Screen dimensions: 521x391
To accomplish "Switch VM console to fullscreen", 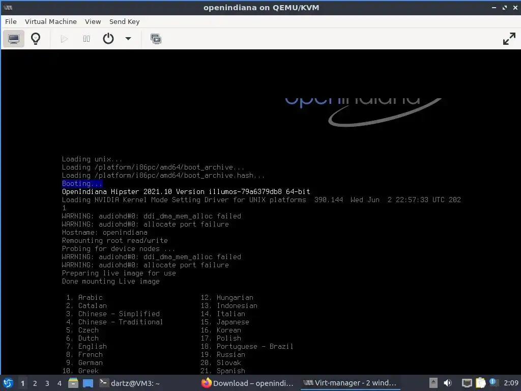I will 509,39.
